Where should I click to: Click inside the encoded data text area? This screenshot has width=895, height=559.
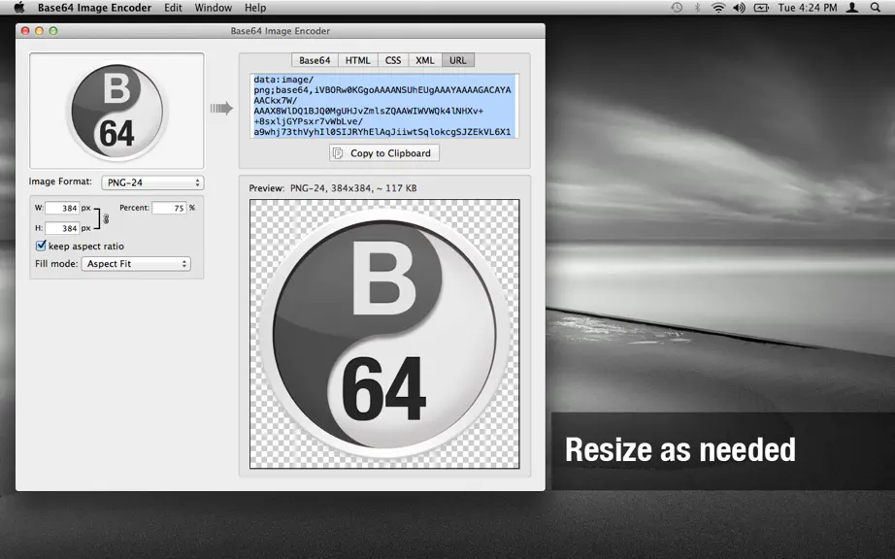click(x=384, y=106)
